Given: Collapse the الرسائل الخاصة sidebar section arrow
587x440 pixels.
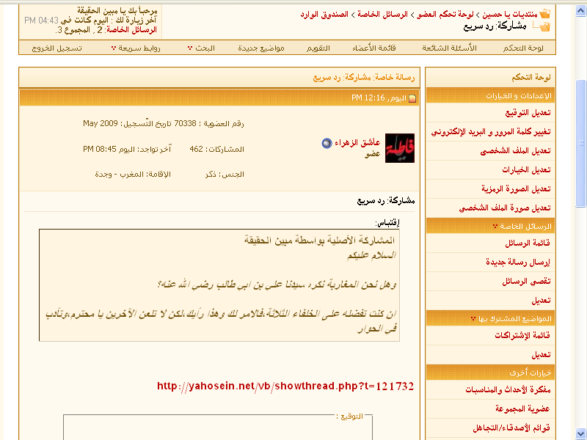Looking at the screenshot, I should click(x=495, y=227).
